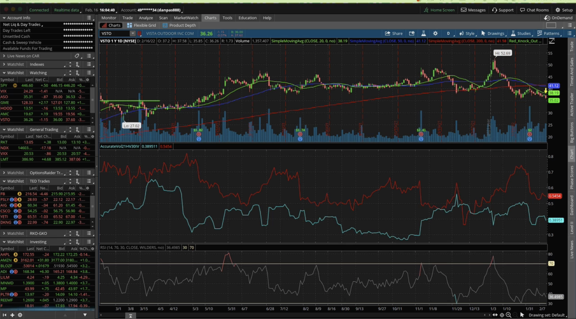Click the red symbol link icon beside VSTO

coord(139,33)
